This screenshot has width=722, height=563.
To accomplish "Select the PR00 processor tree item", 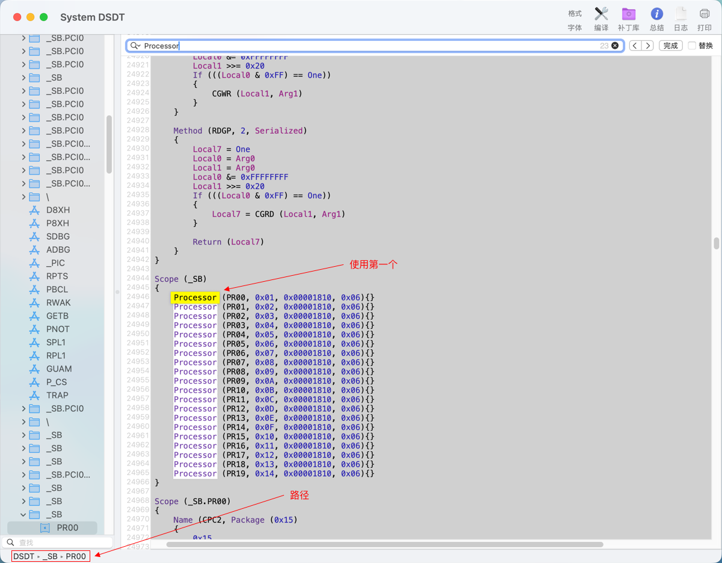I will [x=67, y=528].
